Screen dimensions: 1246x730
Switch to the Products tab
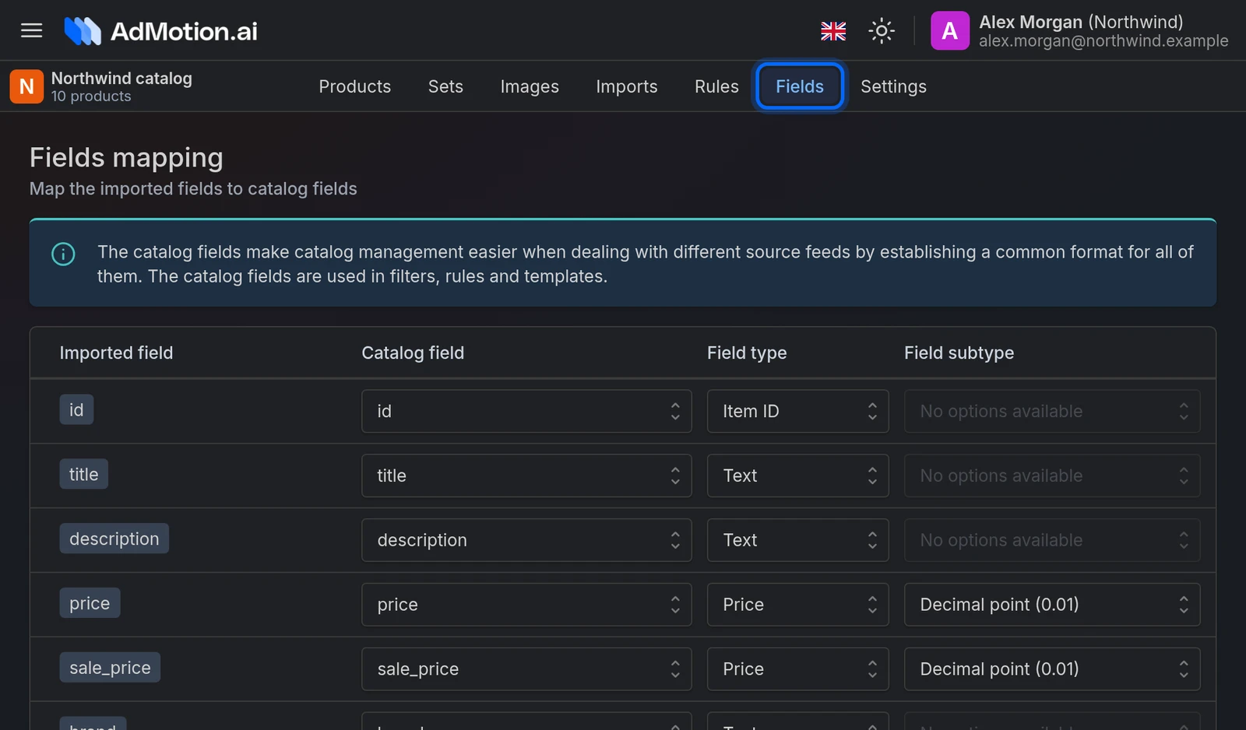355,86
